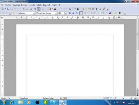
Task: Click the 100% zoom percentage
Action: tap(136, 98)
